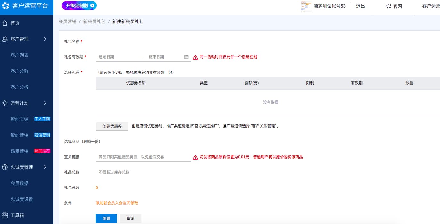The height and width of the screenshot is (224, 440).
Task: Click the 客户运营平台 logo icon
Action: click(x=6, y=5)
